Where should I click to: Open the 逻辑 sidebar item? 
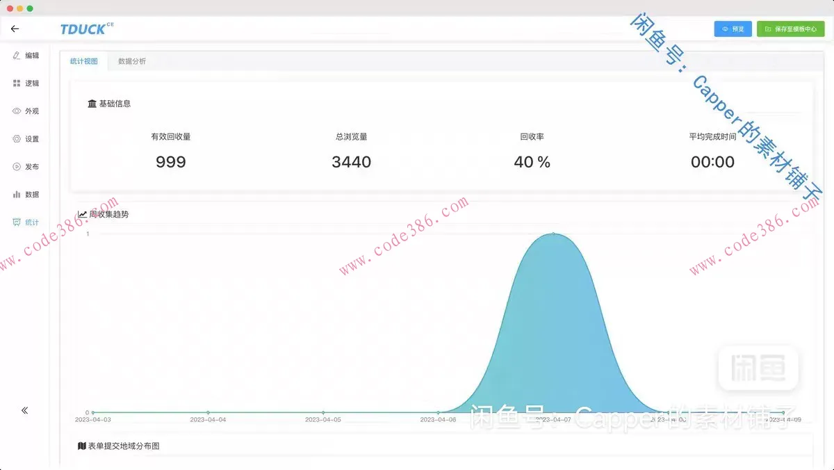[26, 83]
